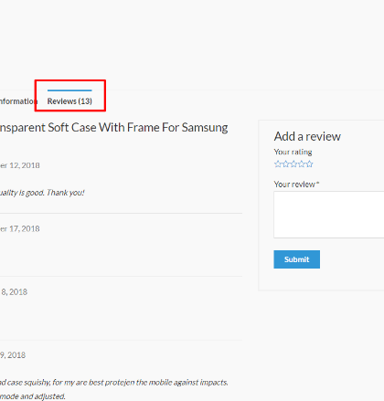Click the Soft Case With Frame heading
Screen dimensions: 384x401
(x=113, y=128)
